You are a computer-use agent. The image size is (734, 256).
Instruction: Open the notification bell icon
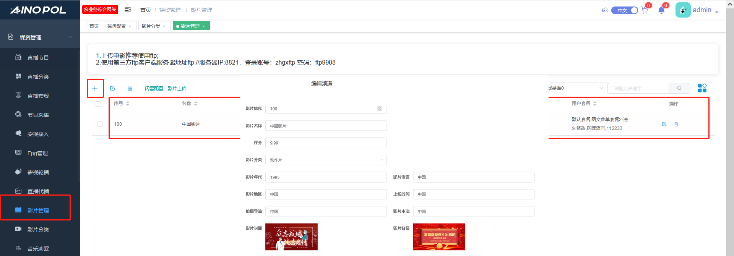(661, 10)
